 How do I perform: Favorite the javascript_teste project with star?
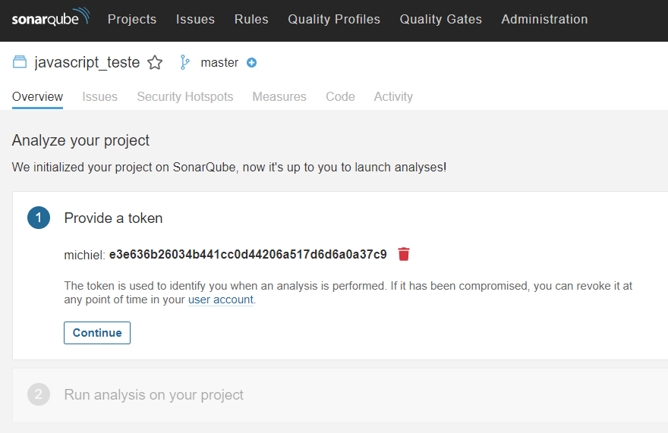coord(155,63)
